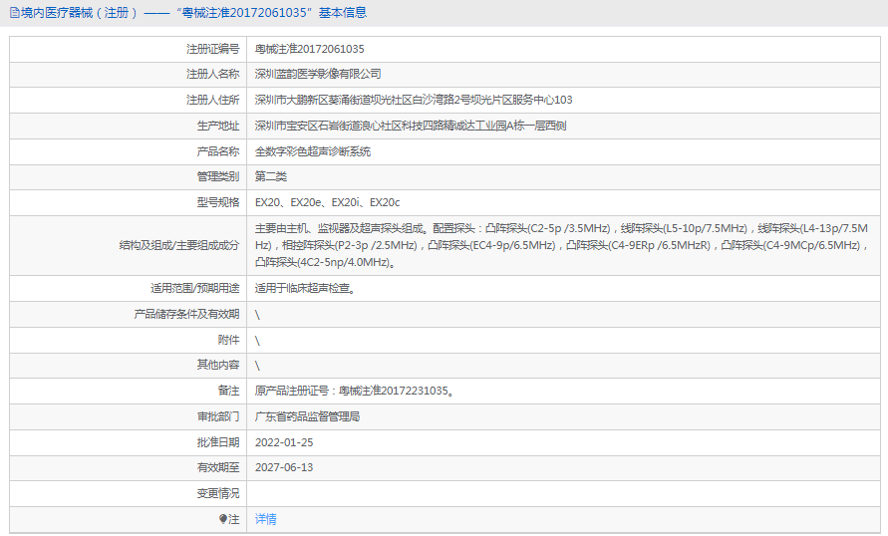Screen dimensions: 888x536
Task: Select company name 深圳蓝韵医学影像有限公司
Action: click(318, 74)
